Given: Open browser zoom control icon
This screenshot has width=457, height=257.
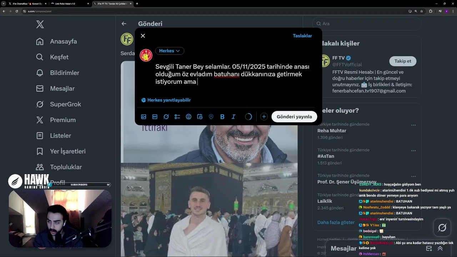Looking at the screenshot, I should (x=416, y=11).
